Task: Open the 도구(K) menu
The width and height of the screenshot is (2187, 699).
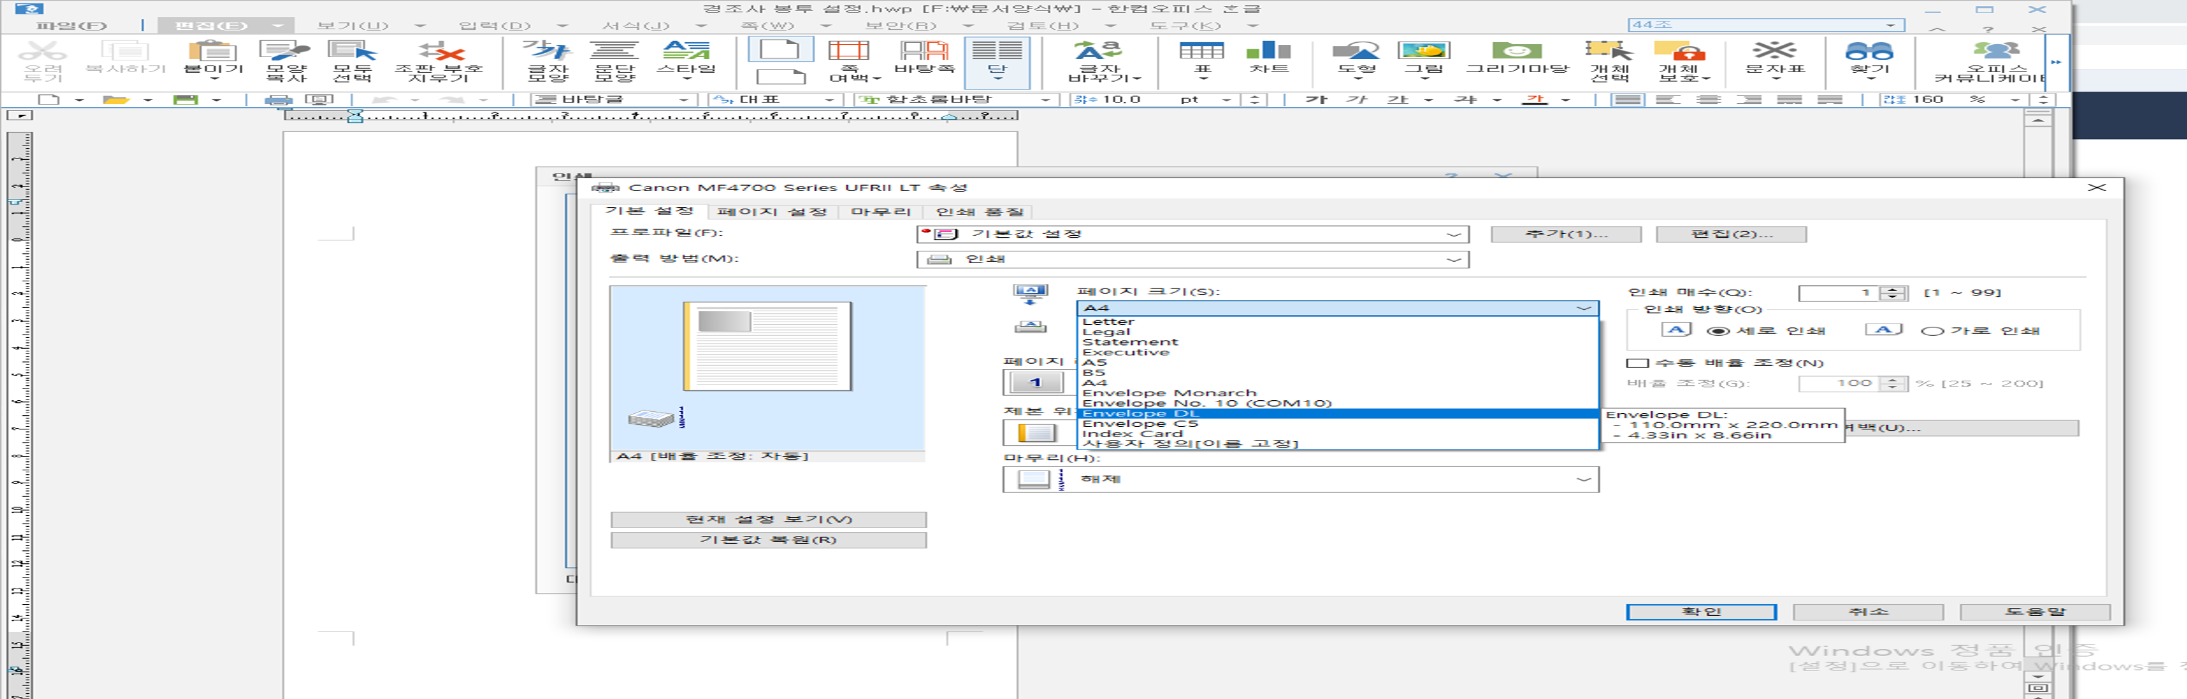Action: click(x=1185, y=25)
